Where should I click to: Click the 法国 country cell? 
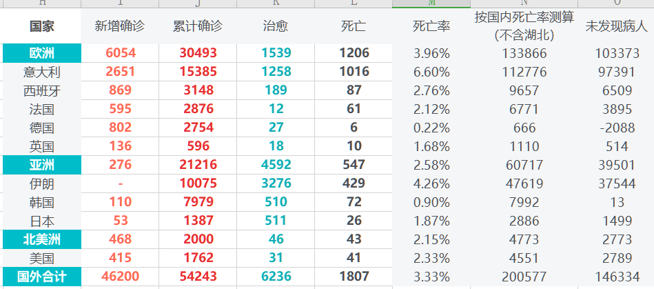[42, 109]
